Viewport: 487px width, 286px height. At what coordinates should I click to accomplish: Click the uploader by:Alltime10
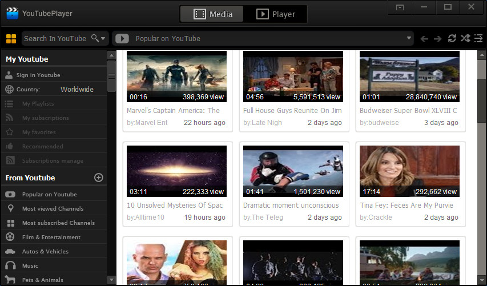(146, 217)
